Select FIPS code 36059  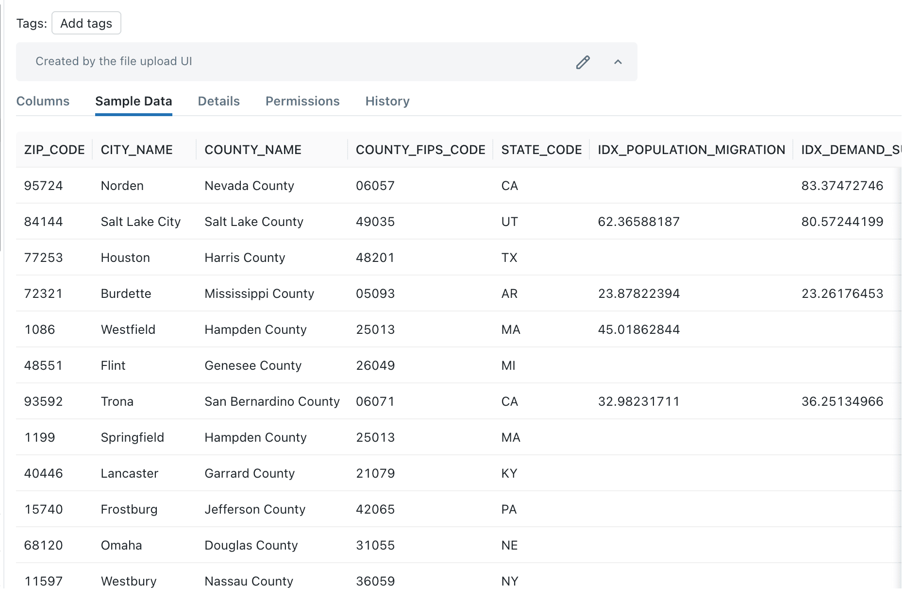coord(375,581)
